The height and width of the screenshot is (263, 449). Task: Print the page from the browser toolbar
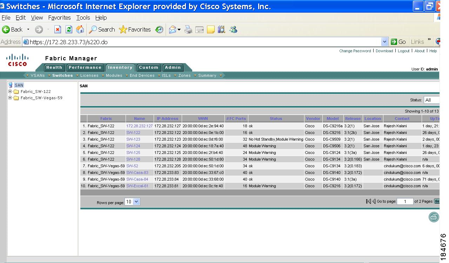pyautogui.click(x=189, y=30)
